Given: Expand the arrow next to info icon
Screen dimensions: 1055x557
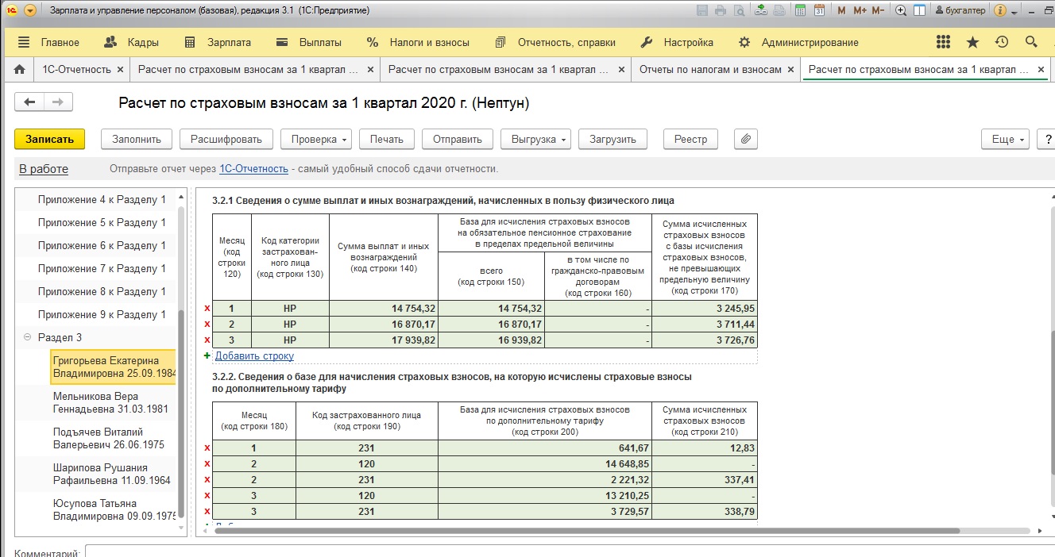Looking at the screenshot, I should [x=1014, y=12].
